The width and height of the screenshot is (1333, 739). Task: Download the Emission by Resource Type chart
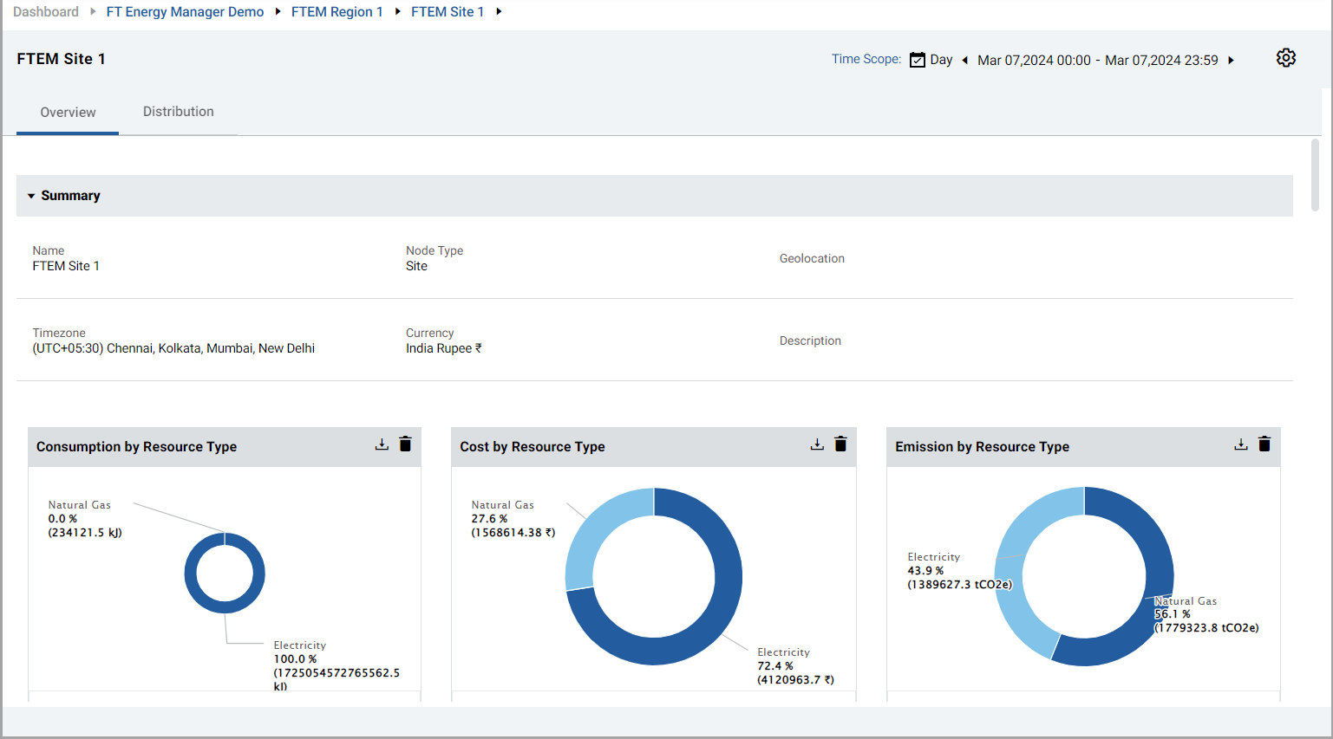1240,443
